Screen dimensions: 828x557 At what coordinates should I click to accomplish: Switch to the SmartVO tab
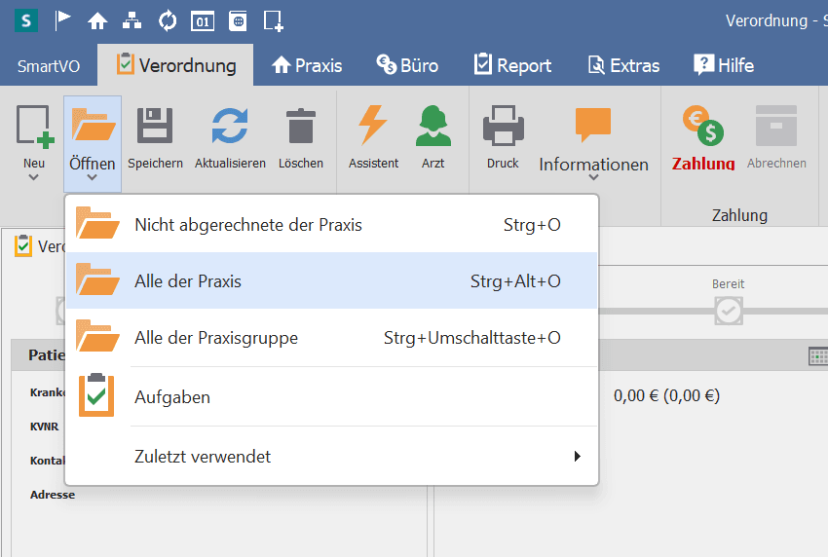click(x=49, y=66)
